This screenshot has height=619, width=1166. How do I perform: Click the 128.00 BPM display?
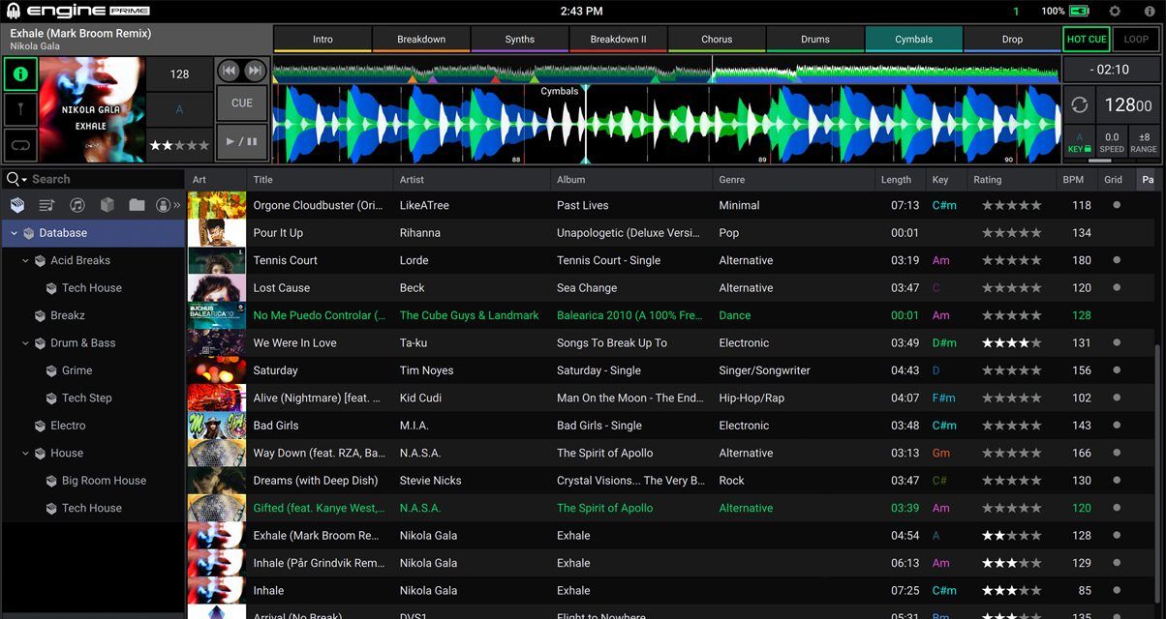[x=1128, y=105]
